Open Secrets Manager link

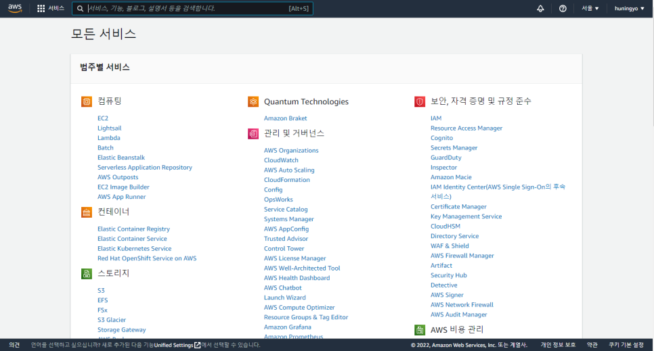(454, 148)
